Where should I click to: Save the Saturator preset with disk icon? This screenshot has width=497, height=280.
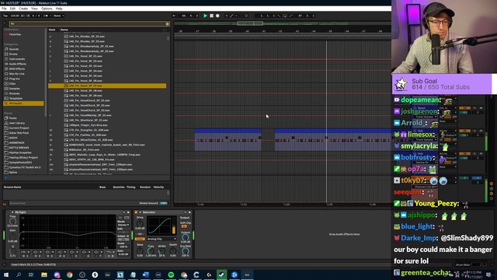189,212
